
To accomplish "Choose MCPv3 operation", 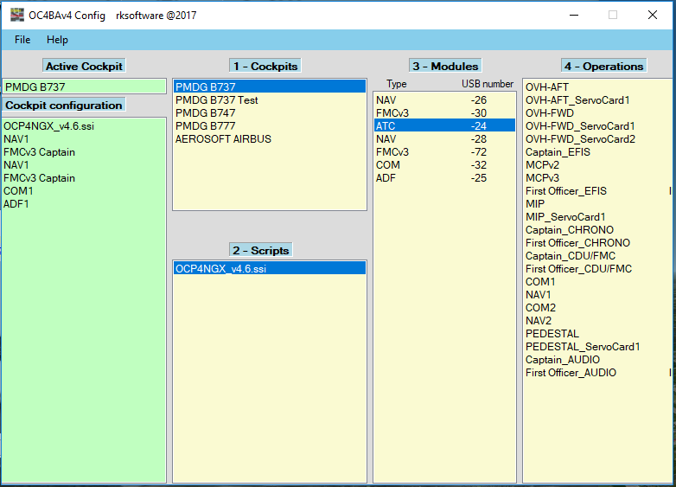I will (542, 178).
